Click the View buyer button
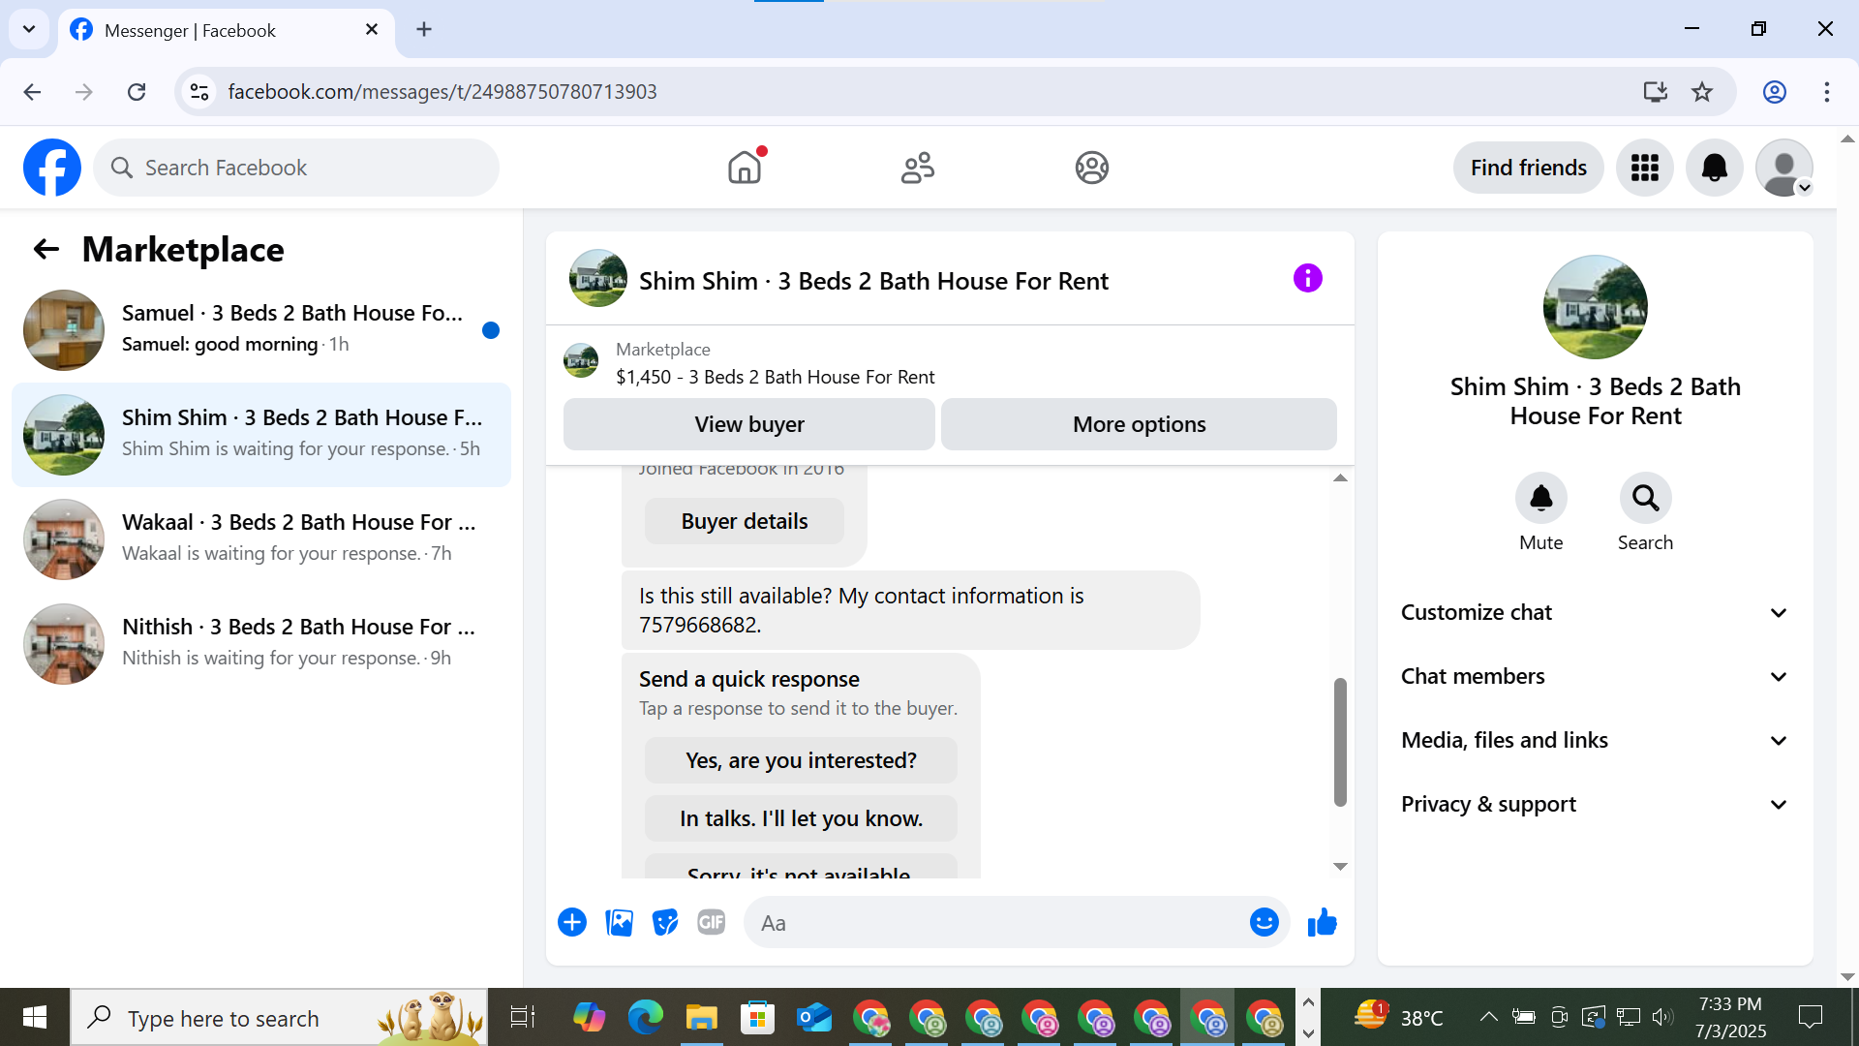Screen dimensions: 1859x1046 pos(748,424)
